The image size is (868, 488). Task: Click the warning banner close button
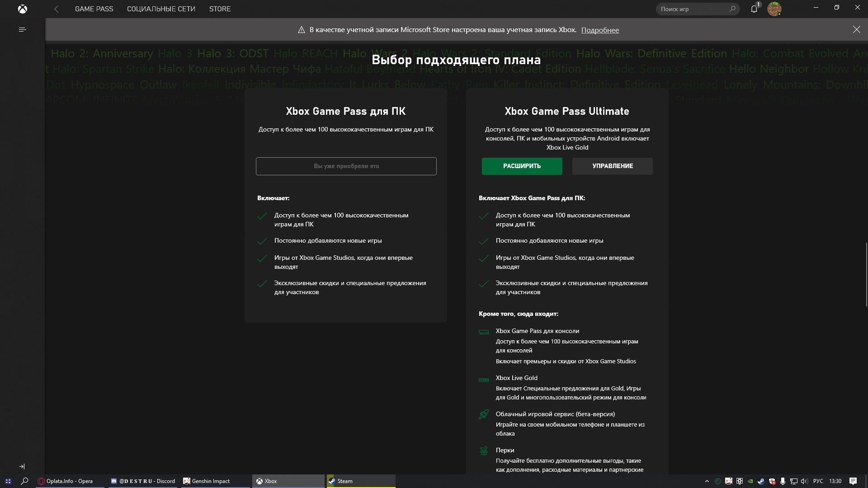(857, 29)
